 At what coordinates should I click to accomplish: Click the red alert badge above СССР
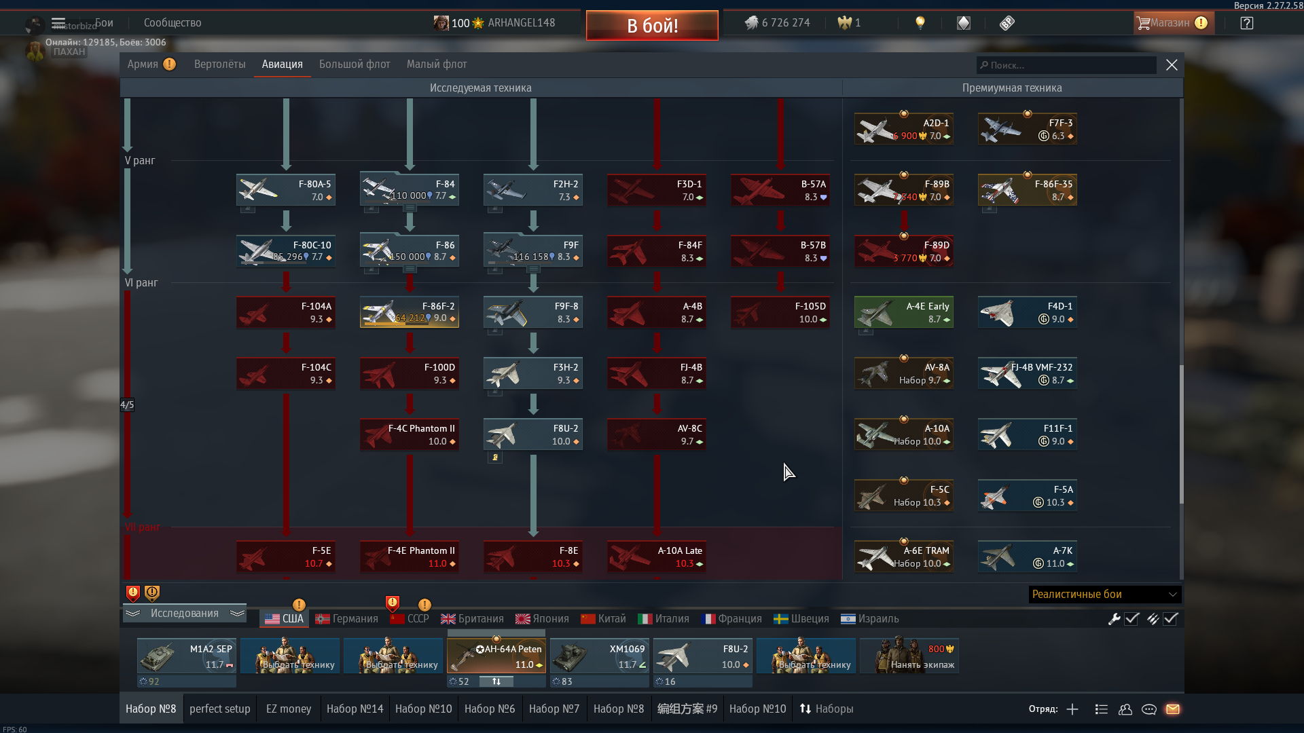click(393, 603)
